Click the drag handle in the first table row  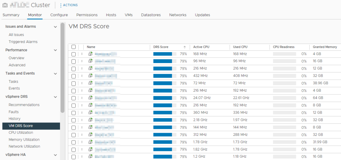[82, 54]
